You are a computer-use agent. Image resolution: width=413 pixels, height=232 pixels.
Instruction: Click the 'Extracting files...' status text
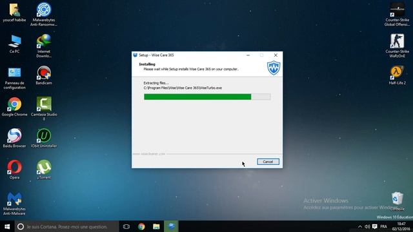click(x=156, y=83)
